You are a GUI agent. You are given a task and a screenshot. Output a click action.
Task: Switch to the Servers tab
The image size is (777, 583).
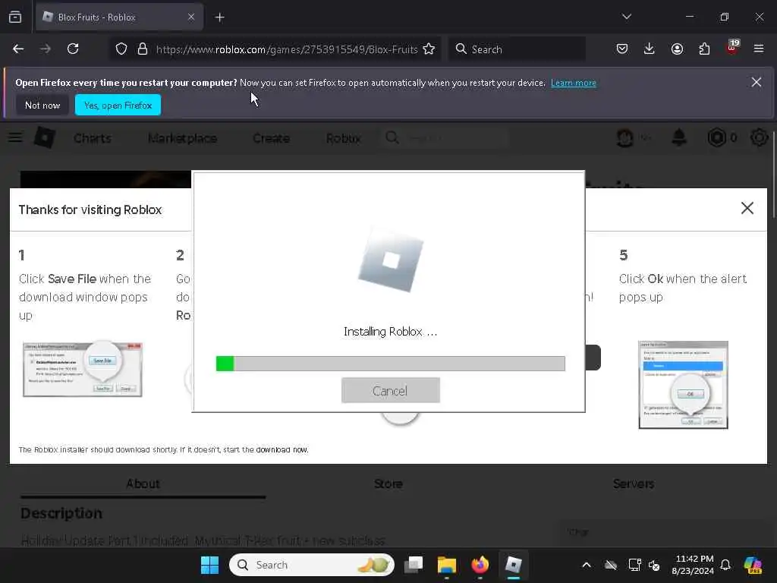[634, 484]
